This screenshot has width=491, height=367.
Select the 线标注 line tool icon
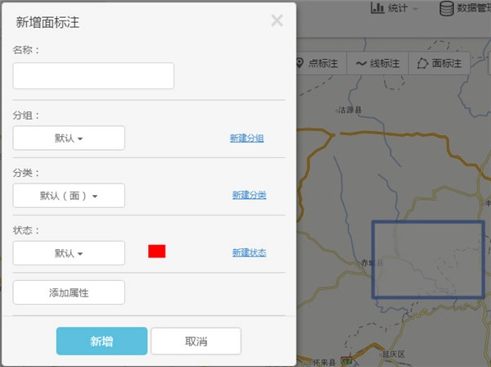(x=361, y=63)
